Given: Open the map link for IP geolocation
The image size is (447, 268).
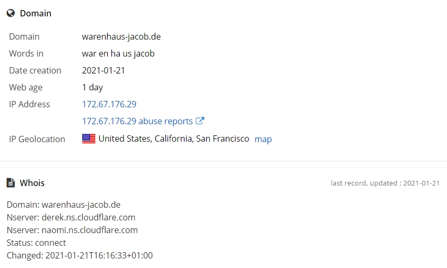Looking at the screenshot, I should point(263,139).
